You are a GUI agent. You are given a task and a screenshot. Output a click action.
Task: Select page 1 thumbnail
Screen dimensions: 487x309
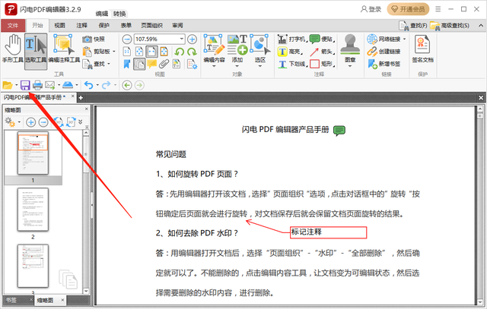(33, 153)
